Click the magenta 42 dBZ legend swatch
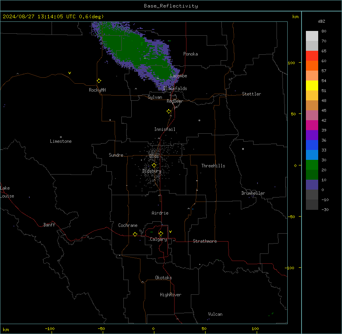Viewport: 342px width, 334px height. click(312, 125)
